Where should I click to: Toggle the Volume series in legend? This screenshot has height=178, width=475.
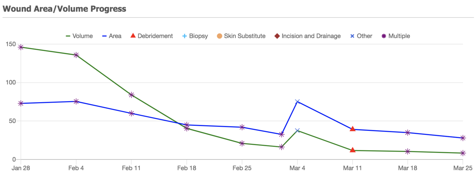click(79, 36)
